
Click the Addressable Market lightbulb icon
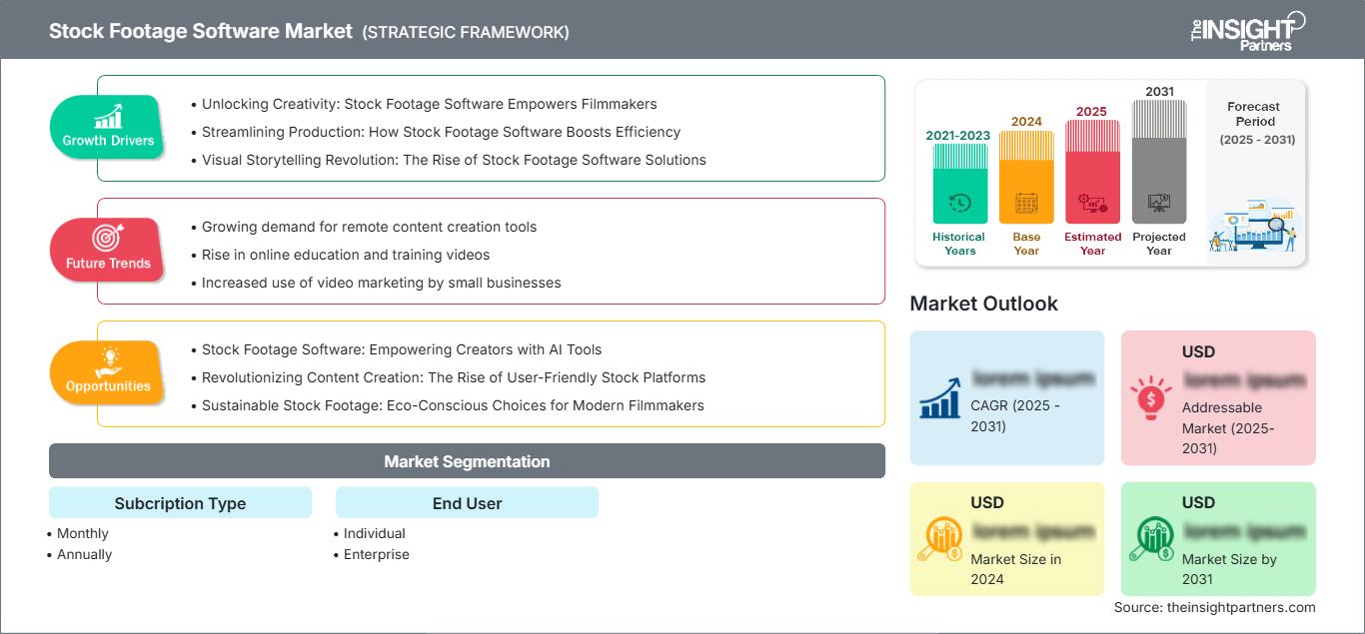tap(1152, 396)
